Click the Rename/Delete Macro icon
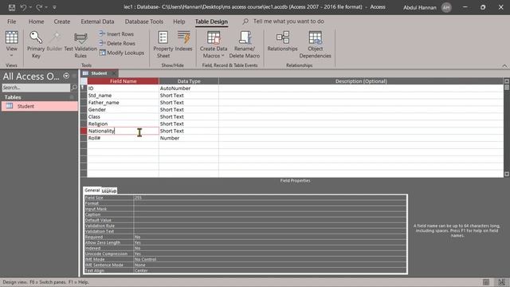Screen dimensions: 510x287 click(245, 37)
